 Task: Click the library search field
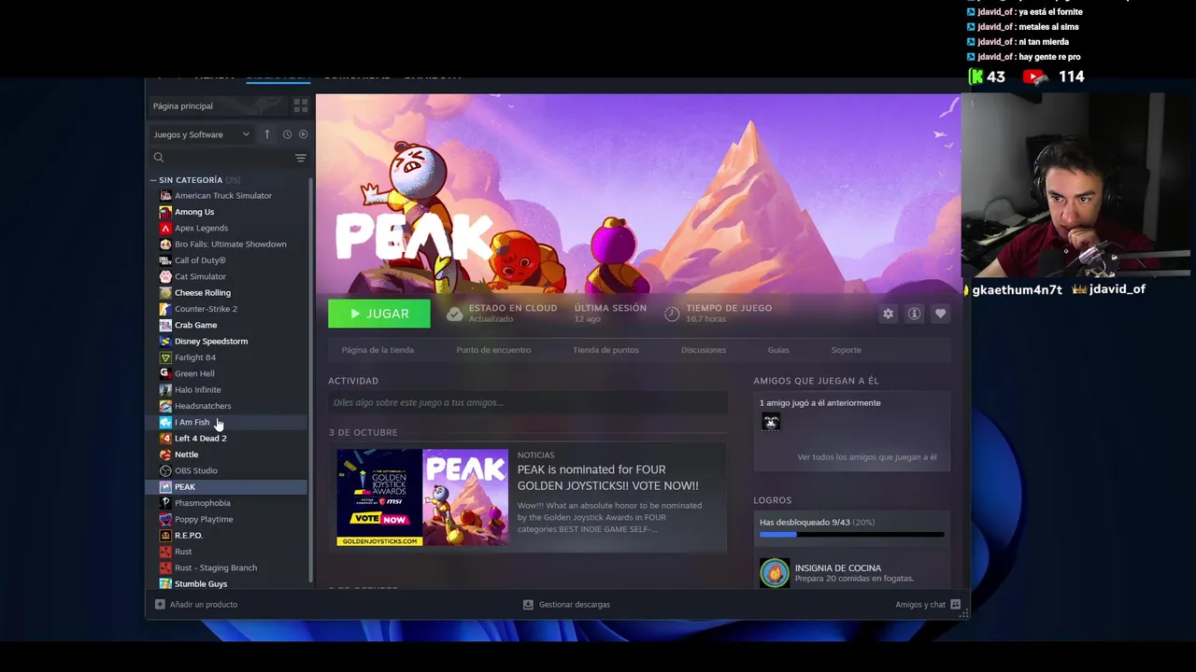pos(229,158)
